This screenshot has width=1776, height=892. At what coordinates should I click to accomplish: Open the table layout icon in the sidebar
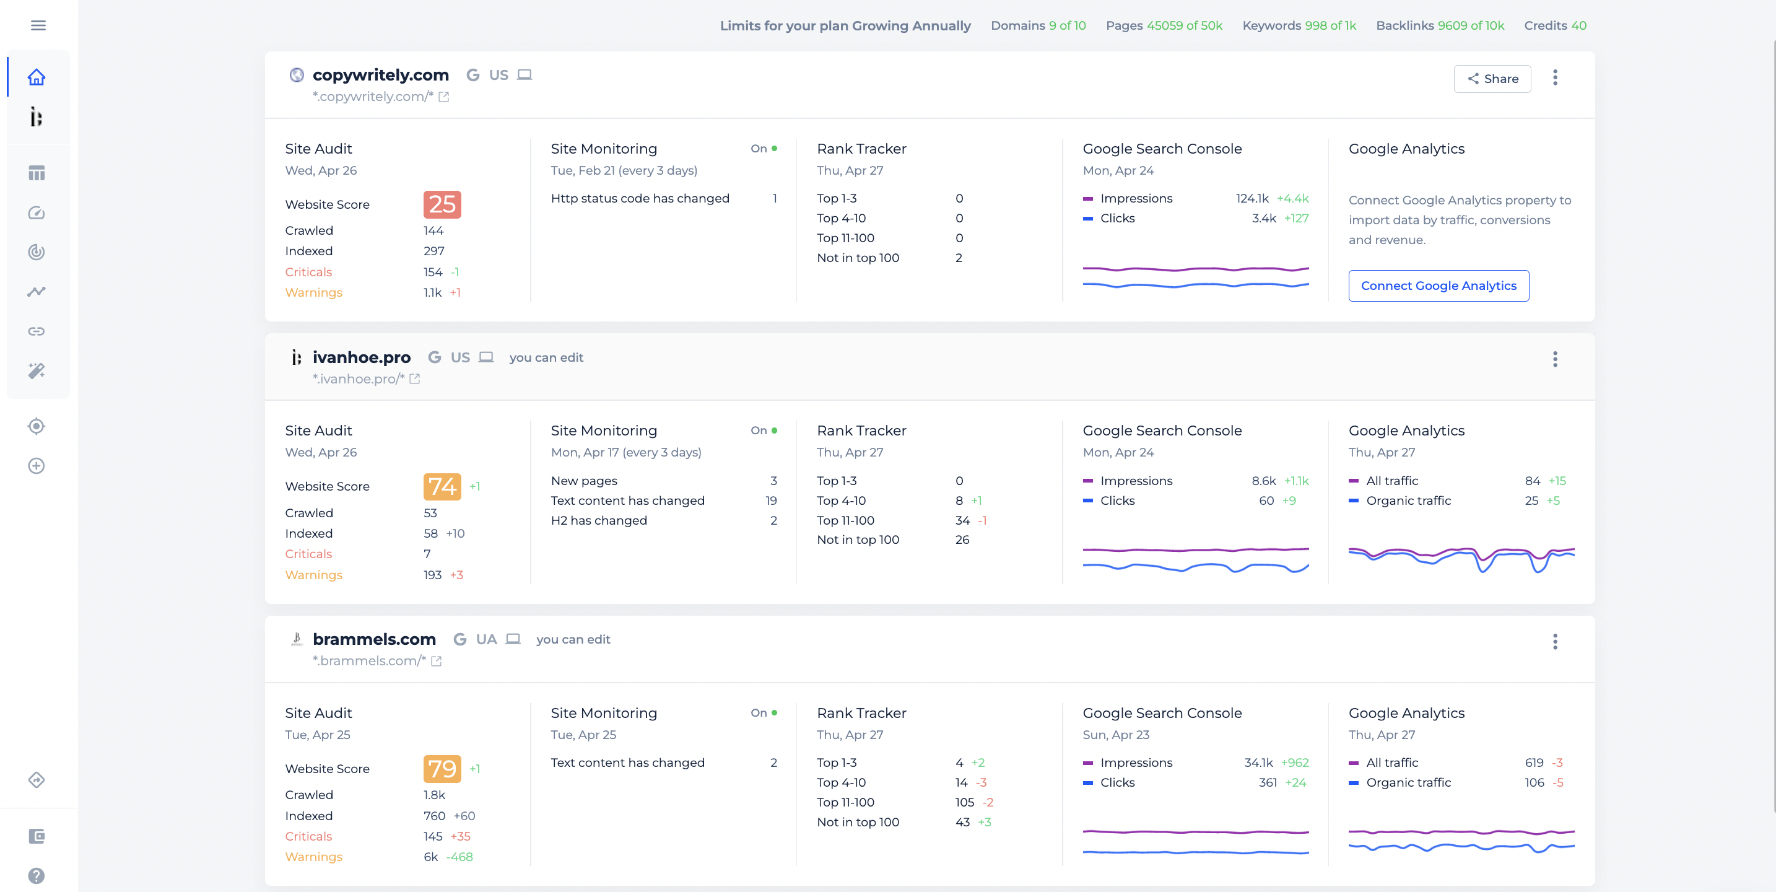coord(37,173)
